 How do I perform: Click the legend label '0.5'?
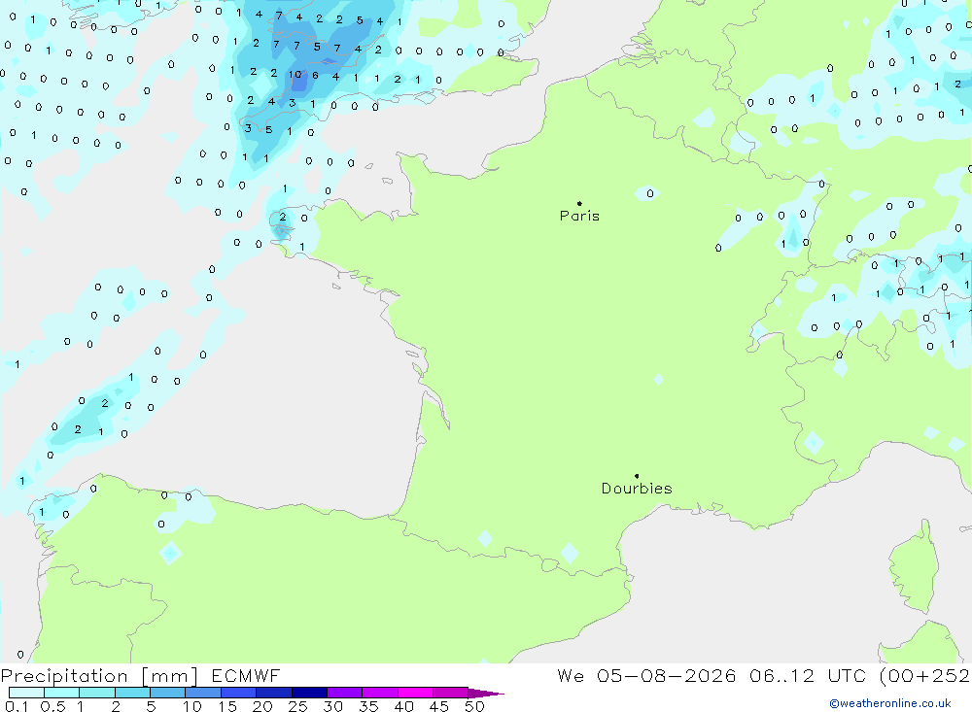point(52,706)
